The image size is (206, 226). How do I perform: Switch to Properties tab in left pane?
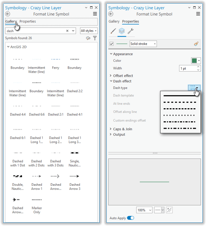pos(27,21)
